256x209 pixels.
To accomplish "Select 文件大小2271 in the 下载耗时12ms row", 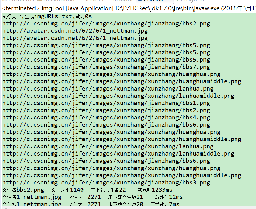I will [x=85, y=197].
